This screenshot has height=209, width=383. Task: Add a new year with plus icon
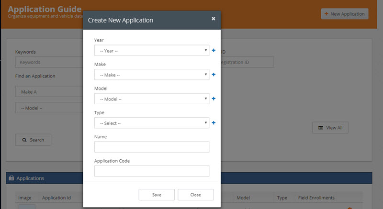214,50
